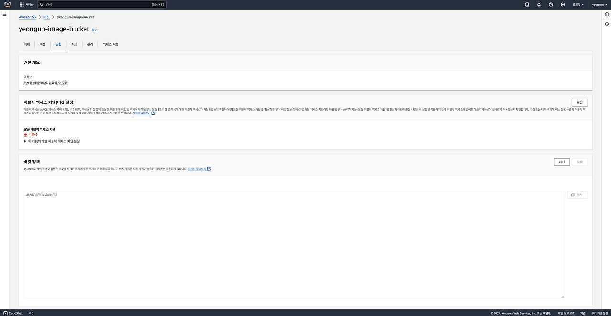Click the 권한 개요 section heading
The width and height of the screenshot is (611, 316).
point(32,62)
